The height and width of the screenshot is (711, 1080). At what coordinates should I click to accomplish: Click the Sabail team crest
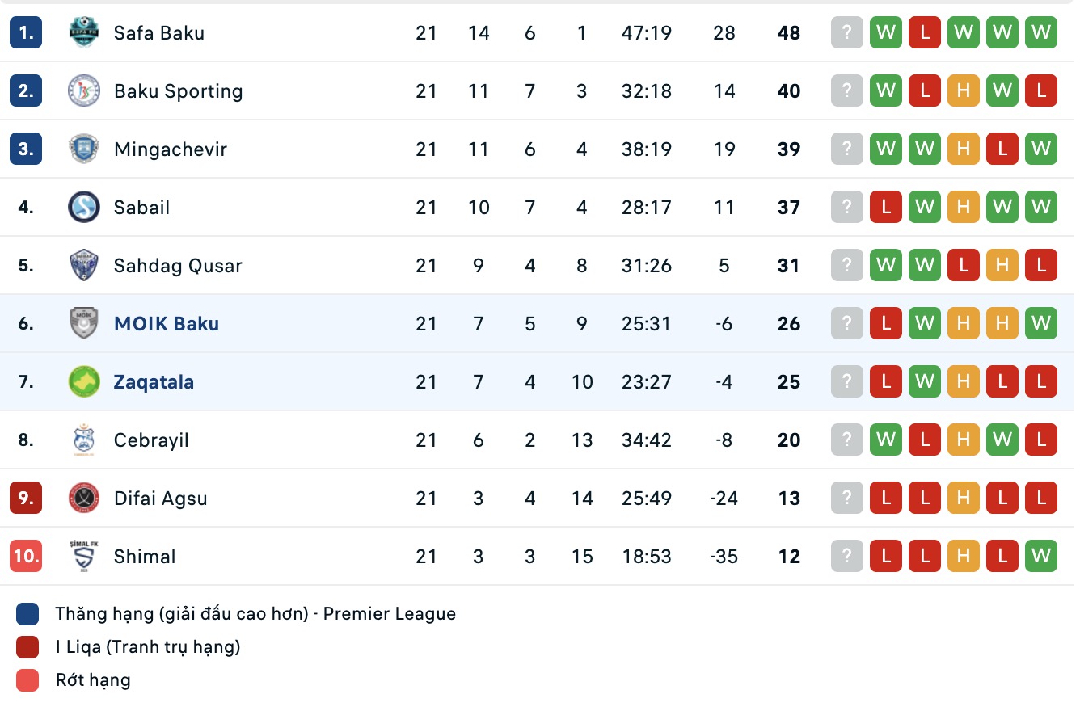tap(84, 207)
